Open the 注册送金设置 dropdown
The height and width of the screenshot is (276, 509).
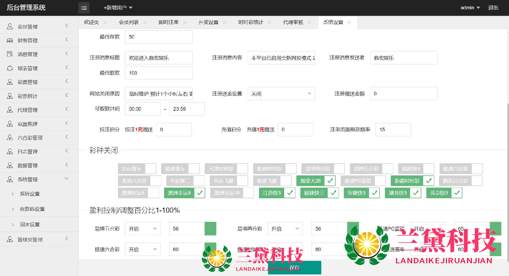281,94
